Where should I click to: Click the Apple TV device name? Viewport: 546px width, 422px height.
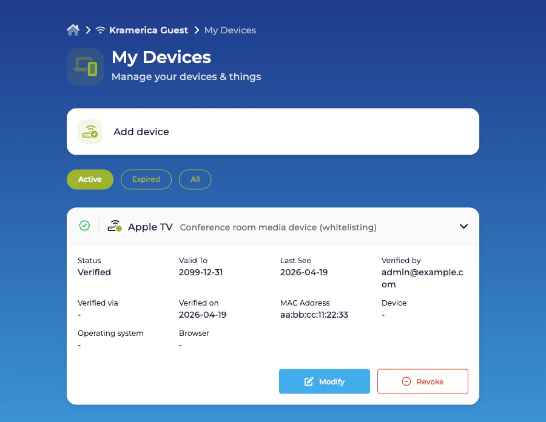(150, 227)
